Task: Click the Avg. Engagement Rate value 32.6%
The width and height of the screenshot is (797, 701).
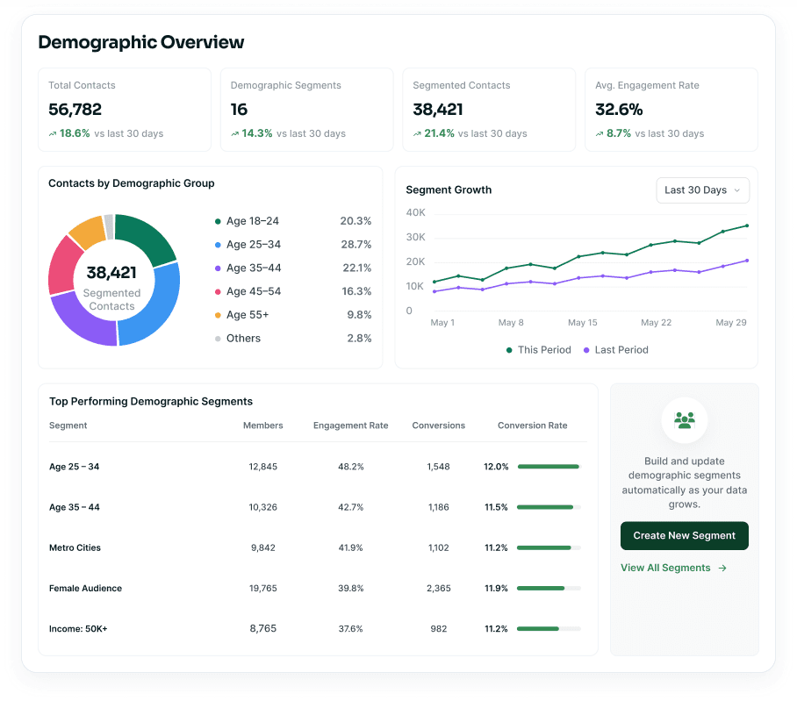Action: tap(619, 109)
